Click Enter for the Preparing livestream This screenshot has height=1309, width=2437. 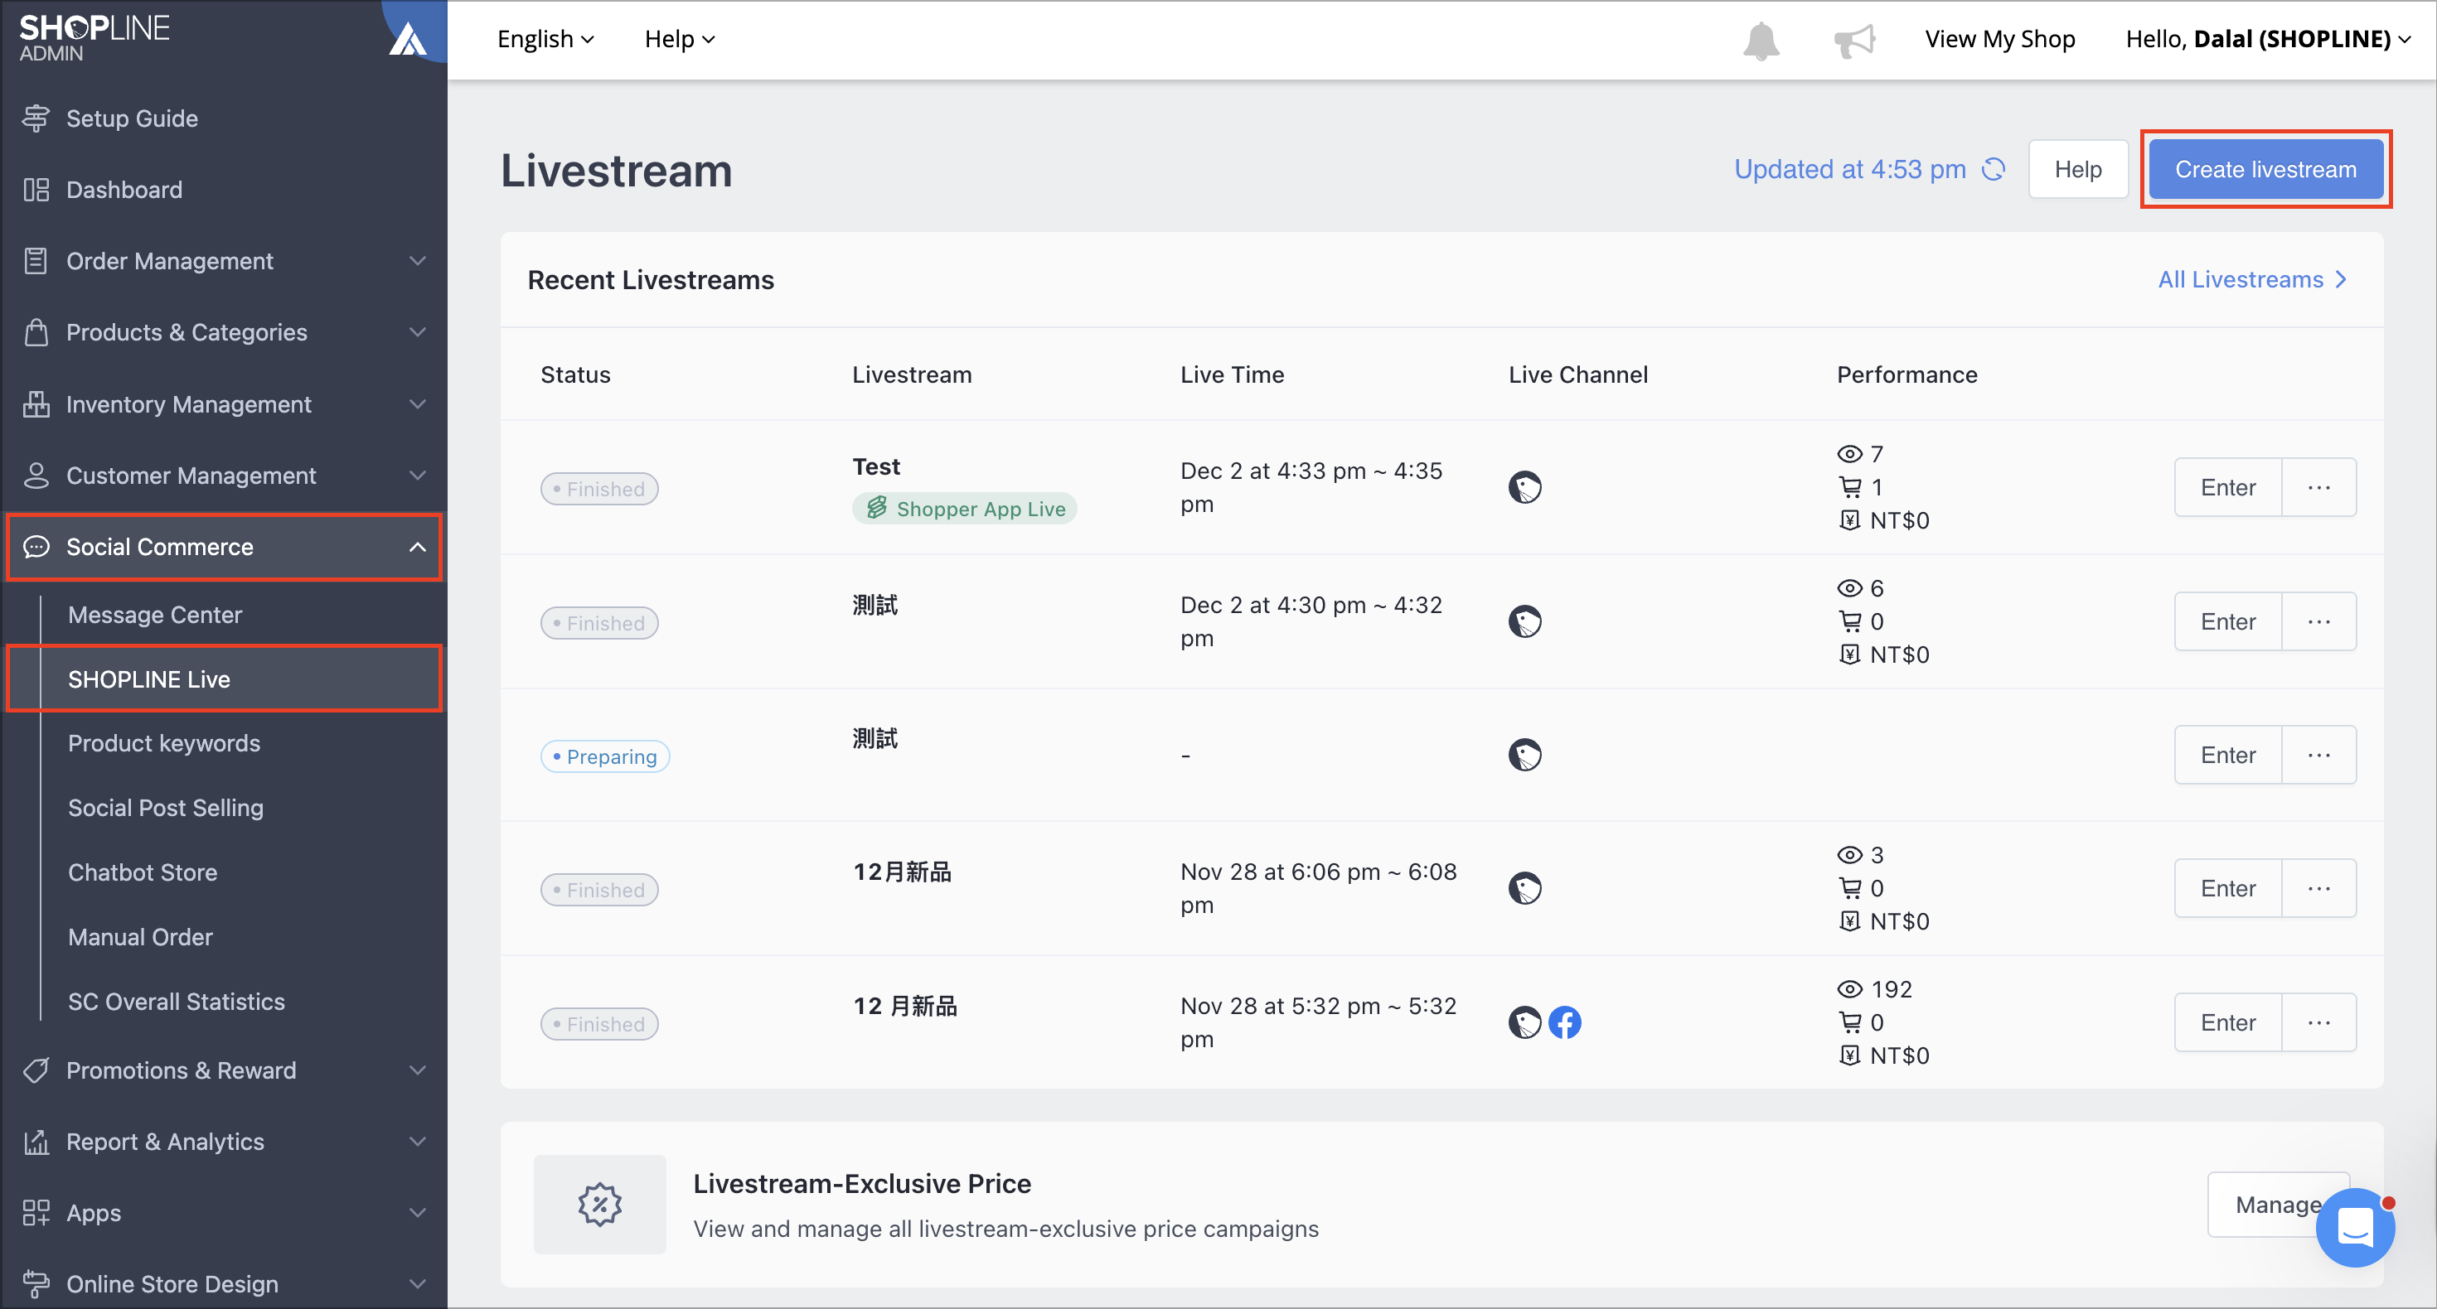point(2228,755)
